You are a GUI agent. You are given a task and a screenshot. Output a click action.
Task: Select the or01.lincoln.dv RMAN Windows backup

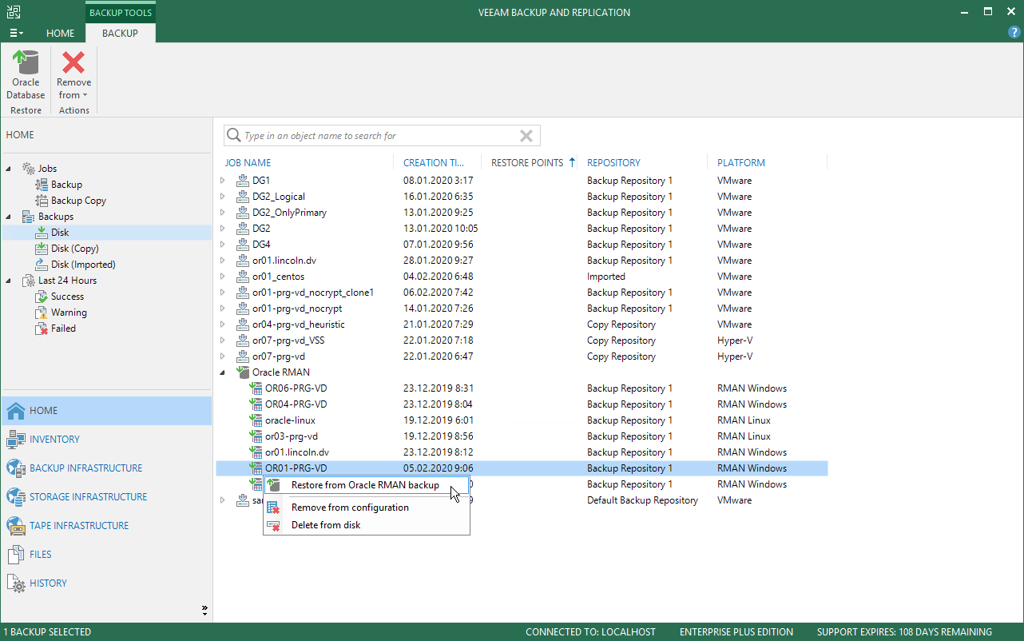(522, 452)
